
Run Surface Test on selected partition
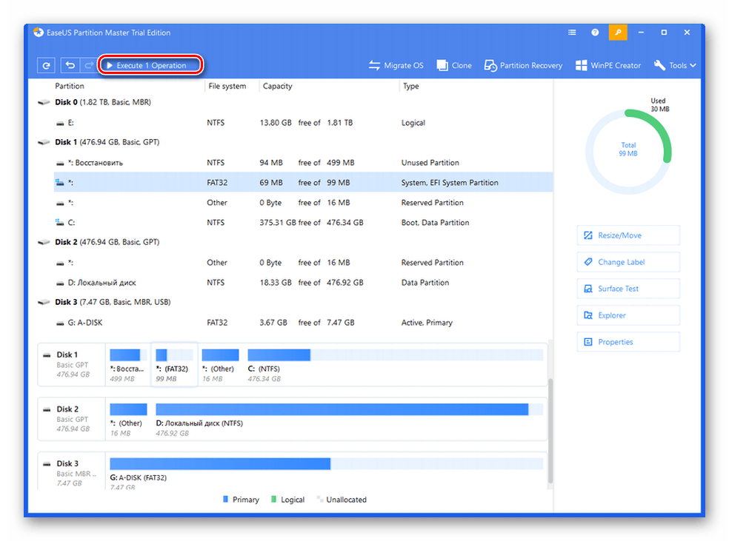(x=628, y=289)
